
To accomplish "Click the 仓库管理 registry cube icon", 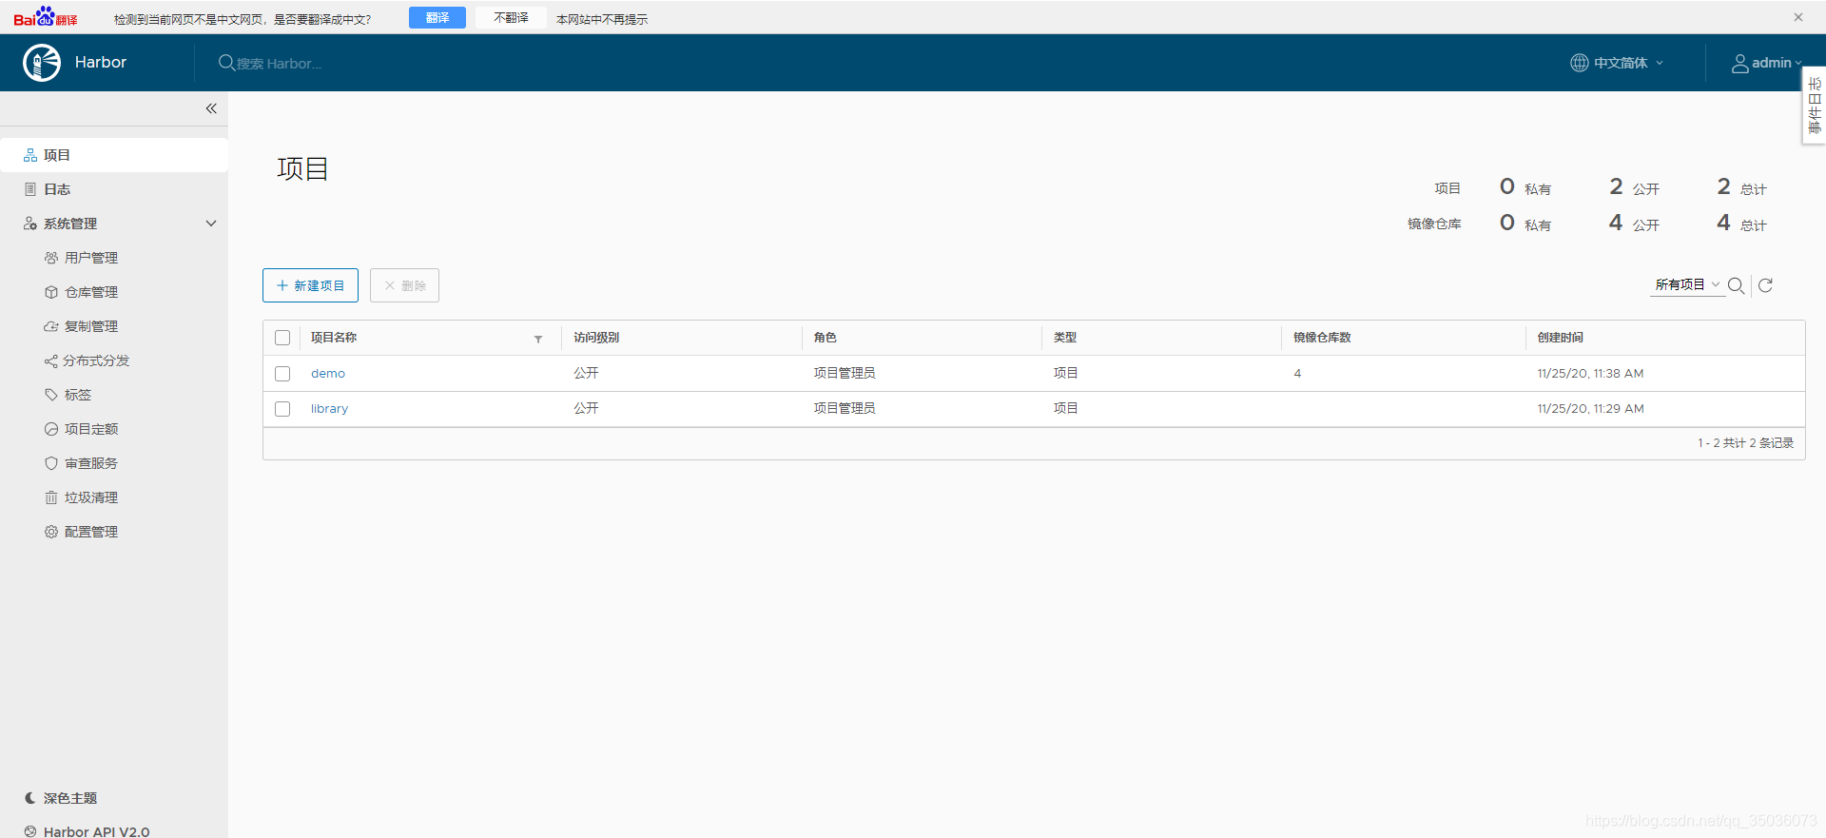I will pos(51,292).
